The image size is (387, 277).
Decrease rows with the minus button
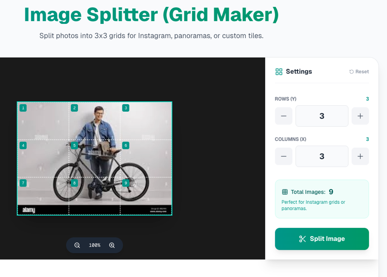(x=283, y=116)
